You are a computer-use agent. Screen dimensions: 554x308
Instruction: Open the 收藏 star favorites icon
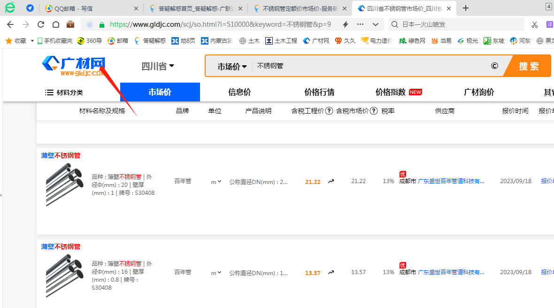[9, 41]
